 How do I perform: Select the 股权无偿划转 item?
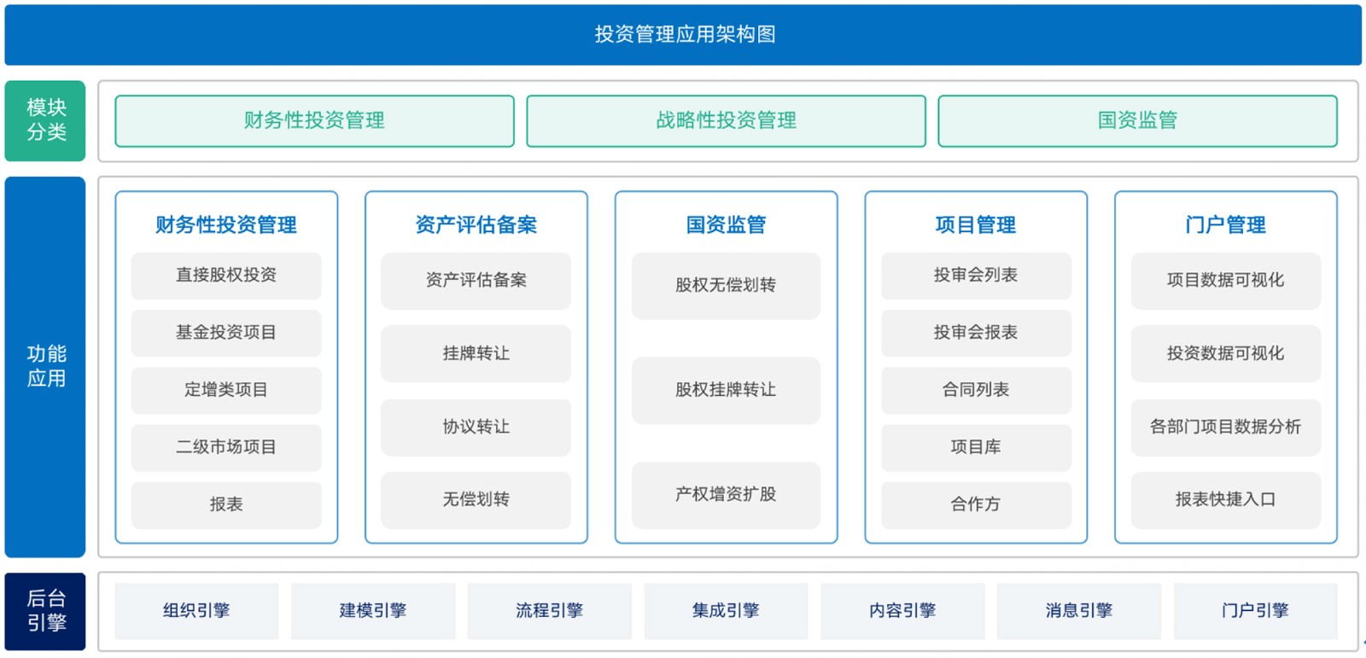[x=726, y=286]
